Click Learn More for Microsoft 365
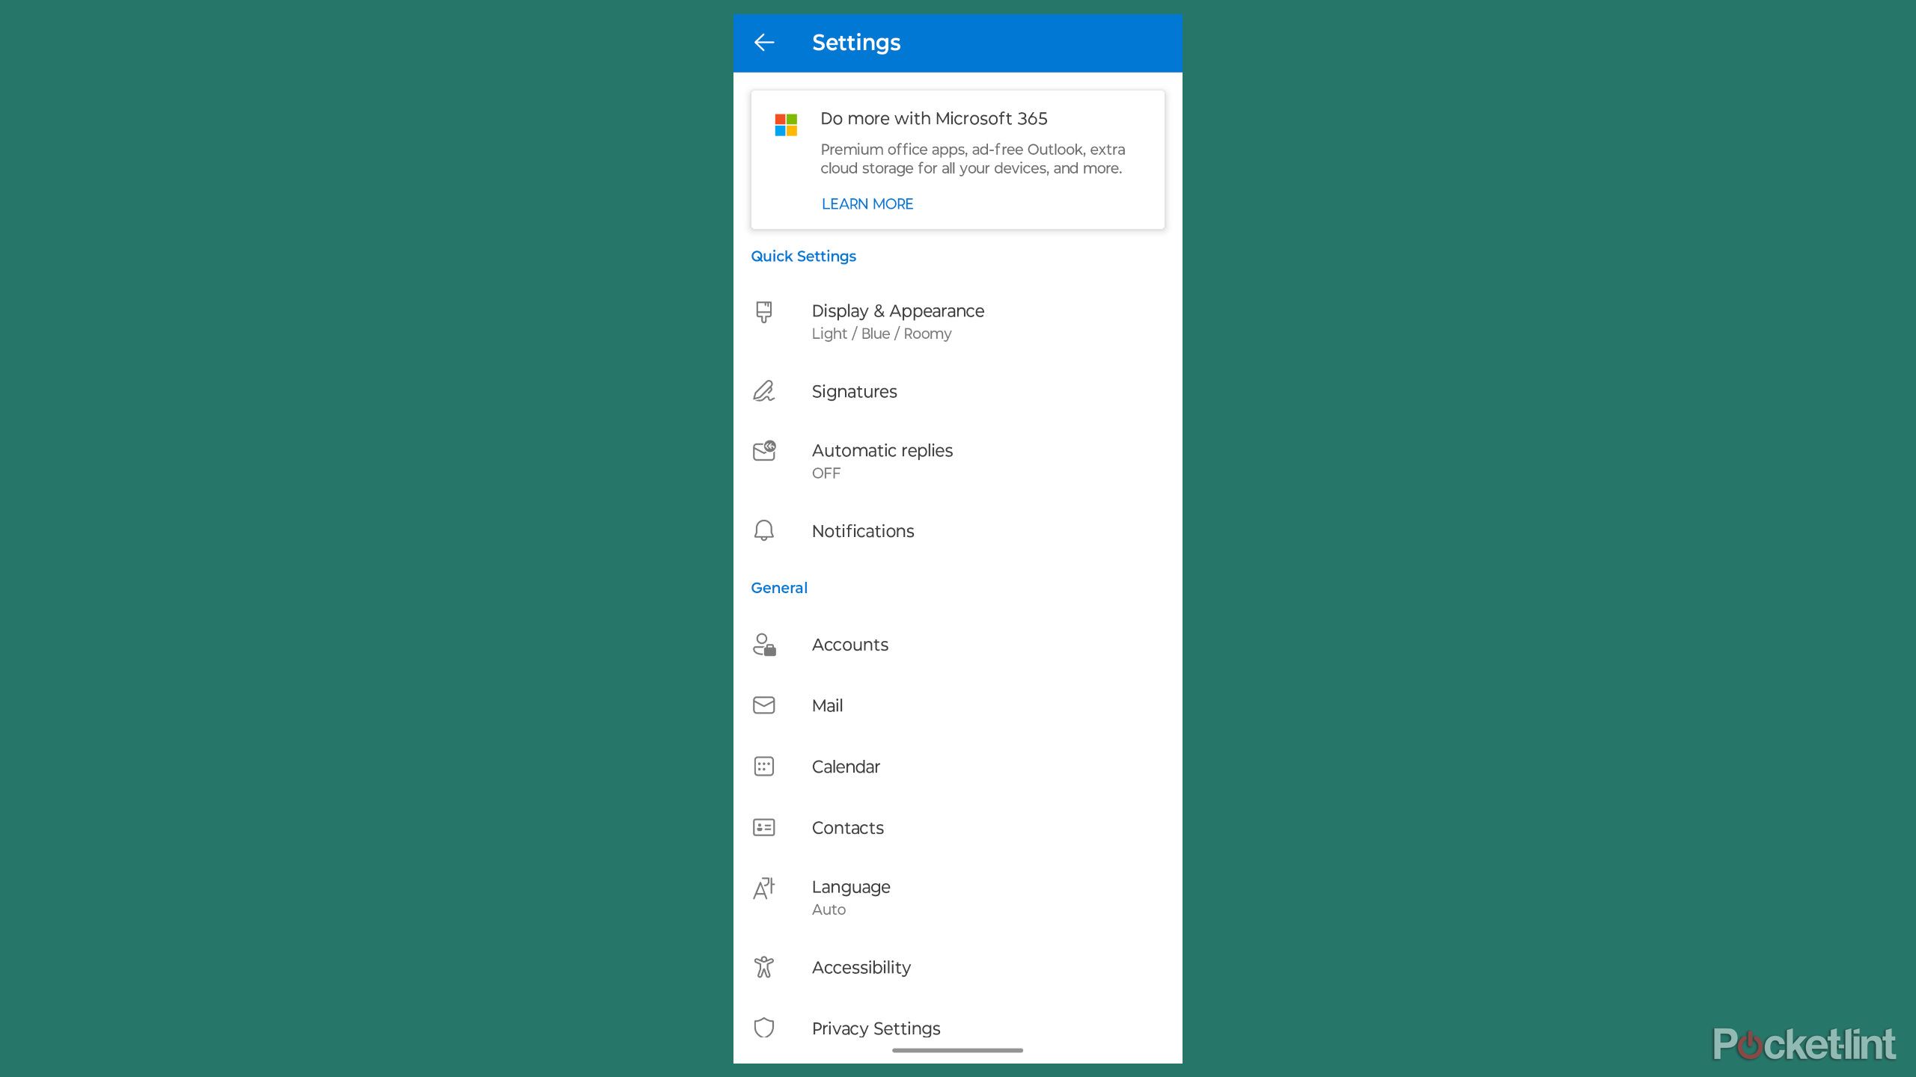This screenshot has height=1077, width=1916. point(867,204)
